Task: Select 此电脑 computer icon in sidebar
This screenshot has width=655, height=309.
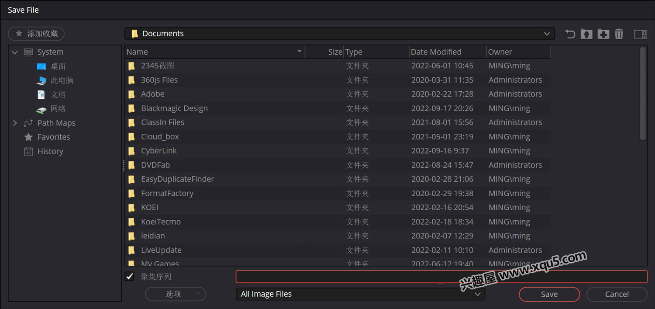Action: tap(42, 80)
